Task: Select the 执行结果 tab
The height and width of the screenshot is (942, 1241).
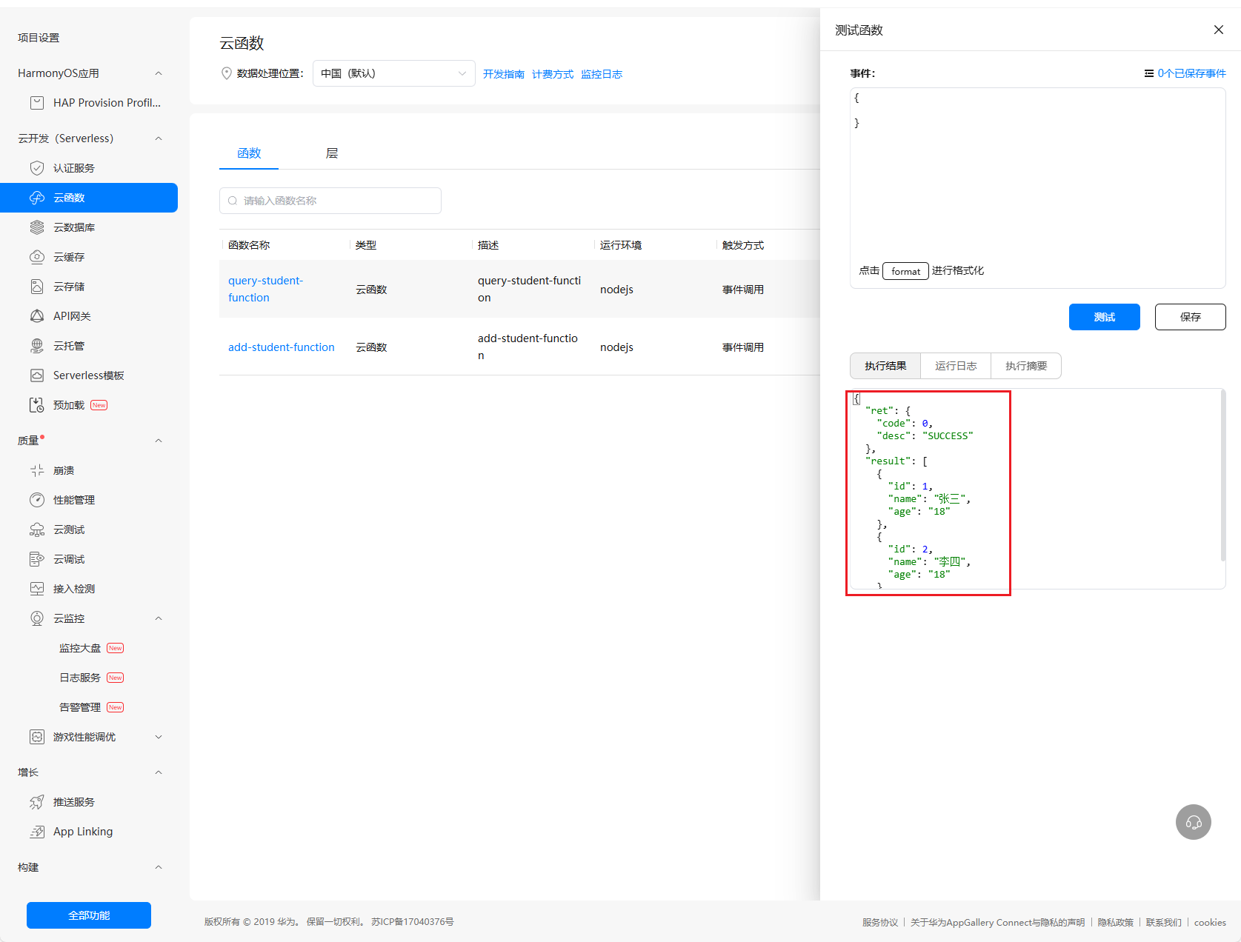Action: pos(885,366)
